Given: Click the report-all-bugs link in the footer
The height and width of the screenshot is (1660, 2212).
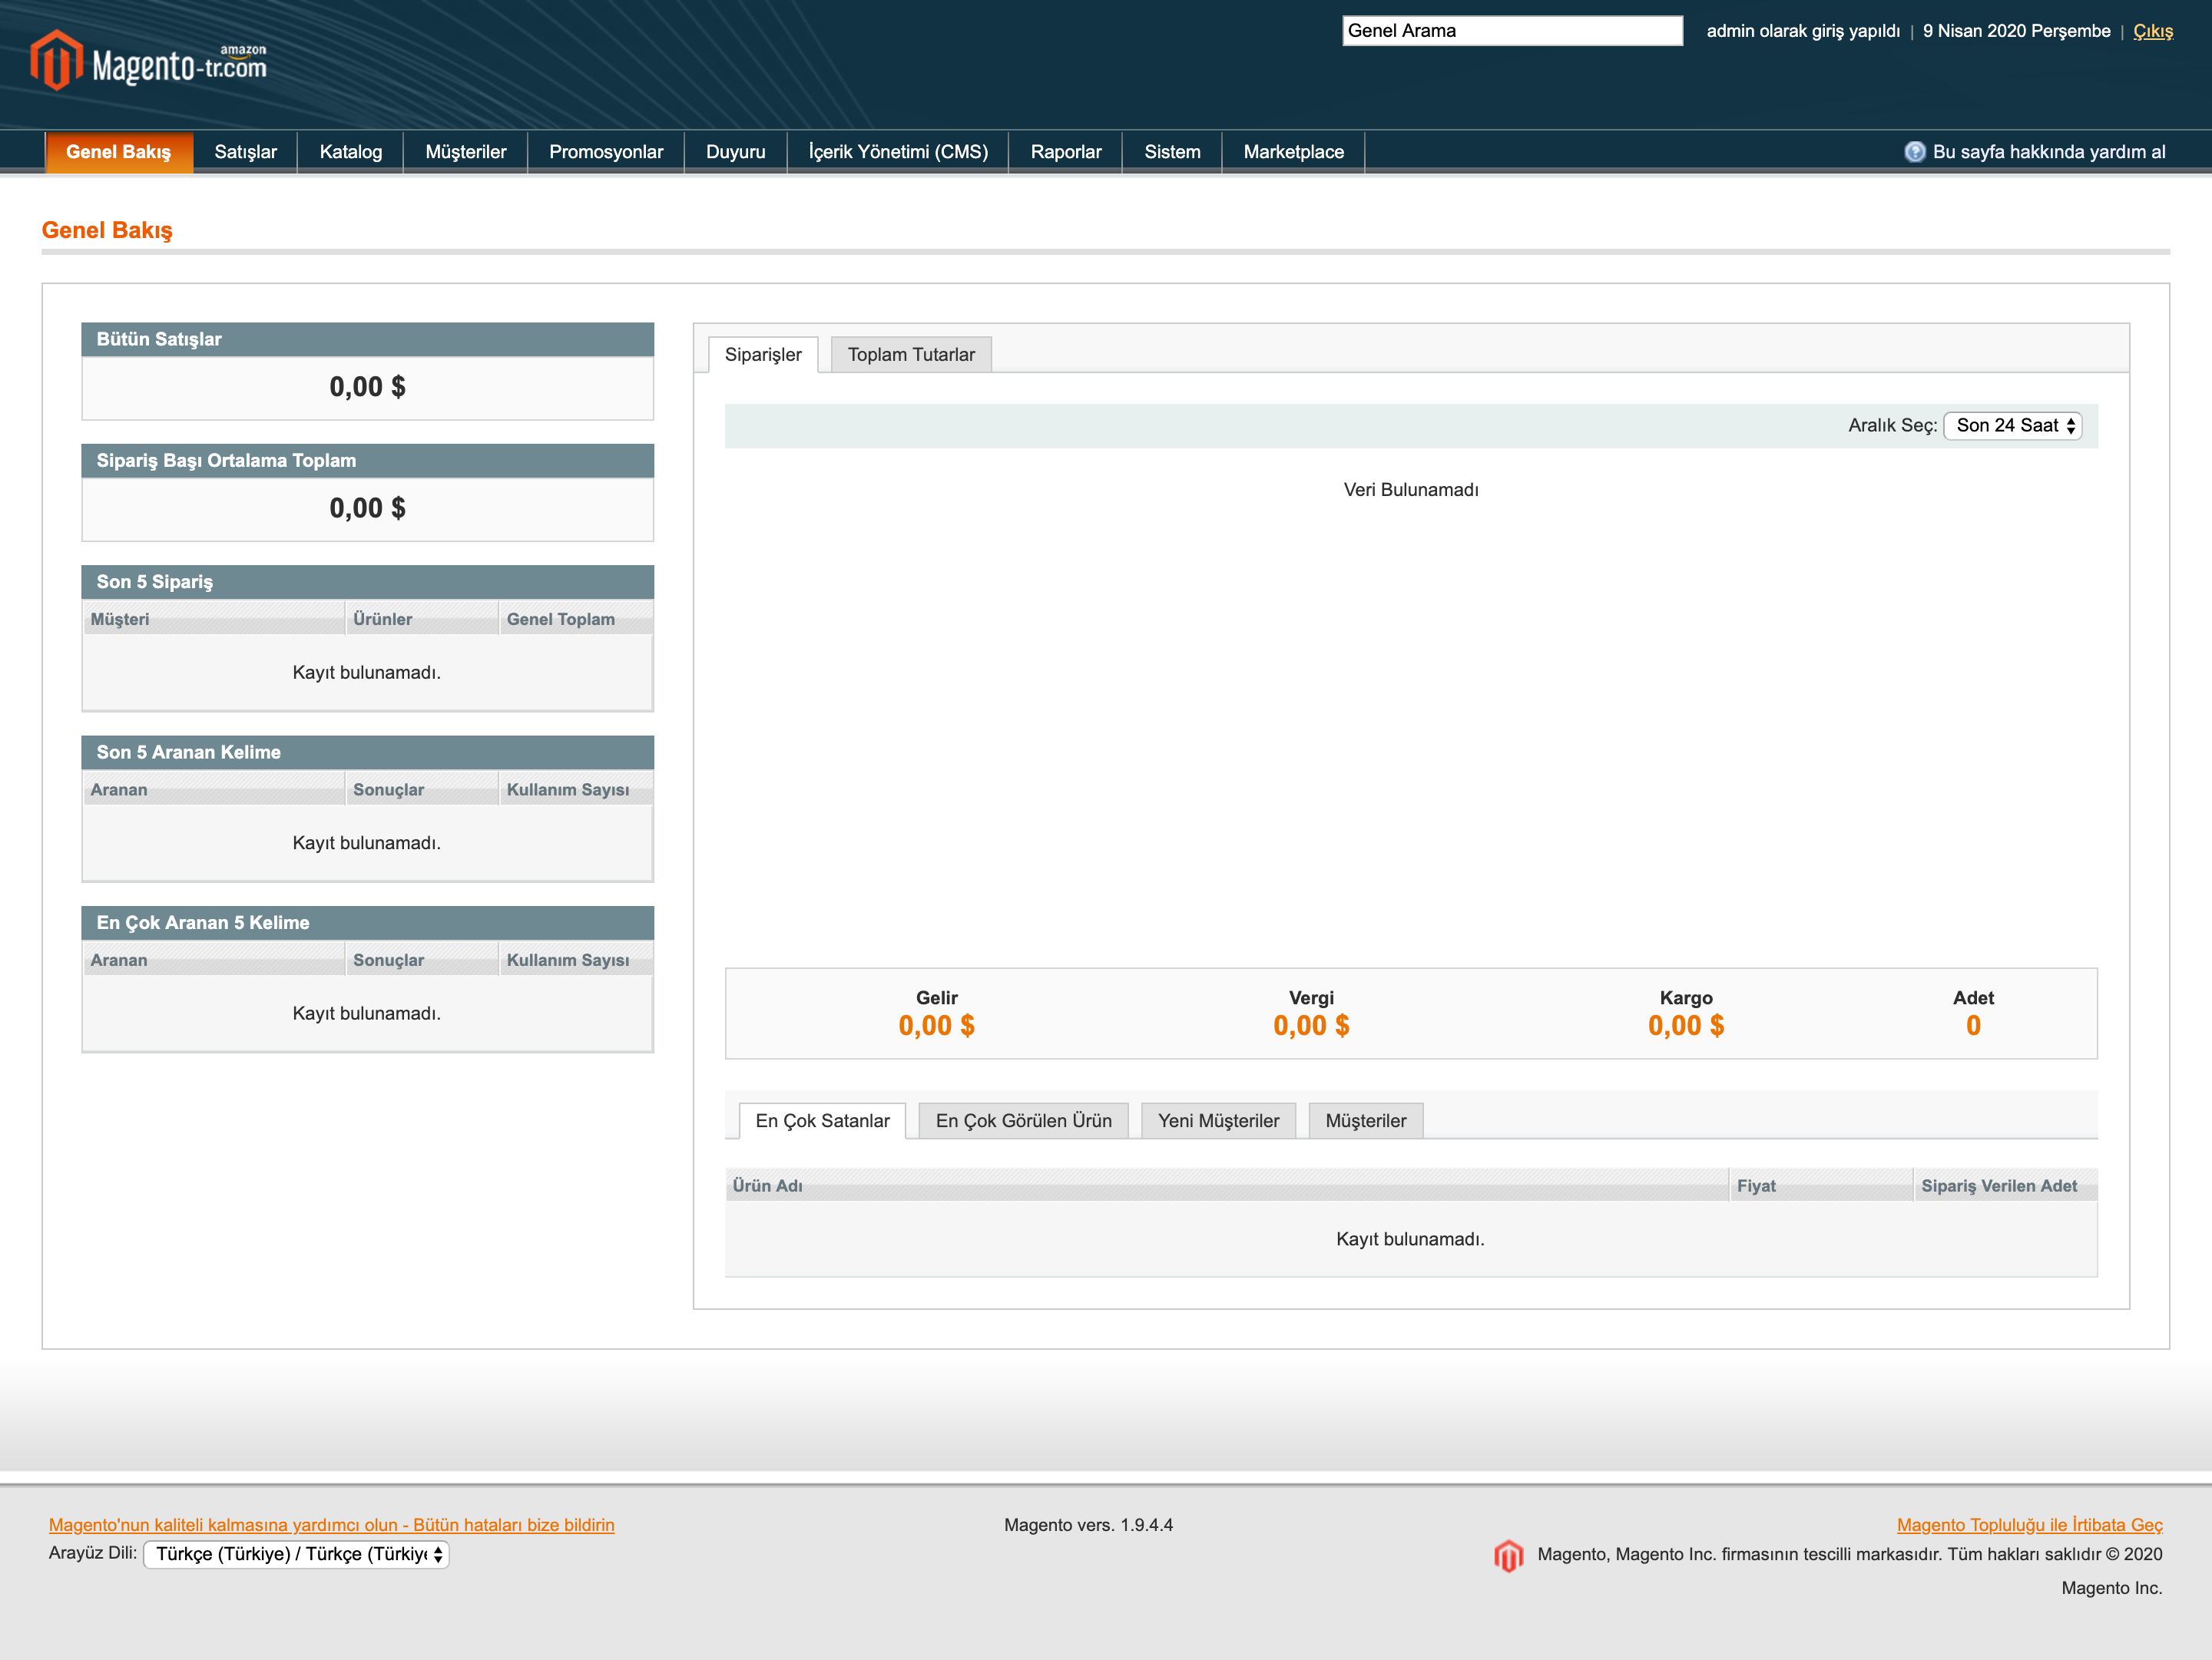Looking at the screenshot, I should pos(332,1525).
